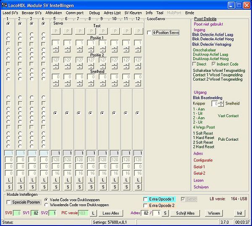Screen dimensions: 252x226
Task: Click the Wissen button
Action: click(214, 213)
